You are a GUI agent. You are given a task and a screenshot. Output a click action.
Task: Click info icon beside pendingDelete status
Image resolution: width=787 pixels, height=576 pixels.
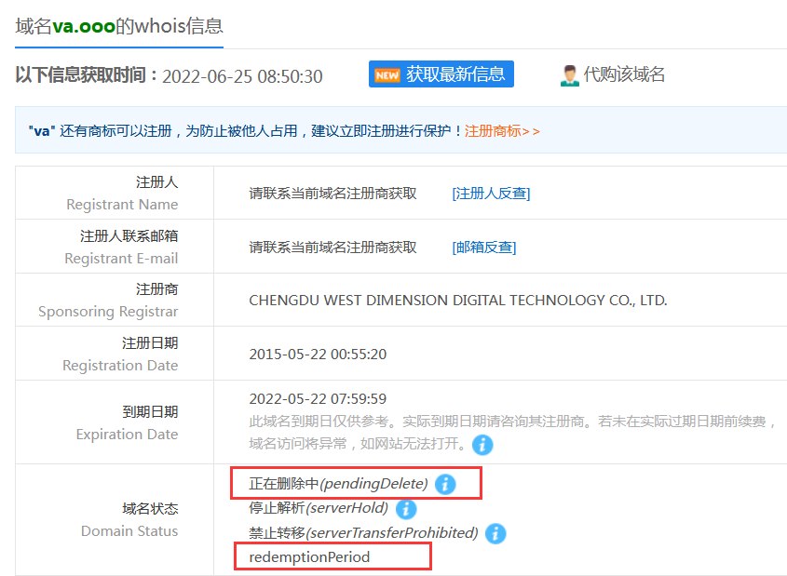pos(445,484)
